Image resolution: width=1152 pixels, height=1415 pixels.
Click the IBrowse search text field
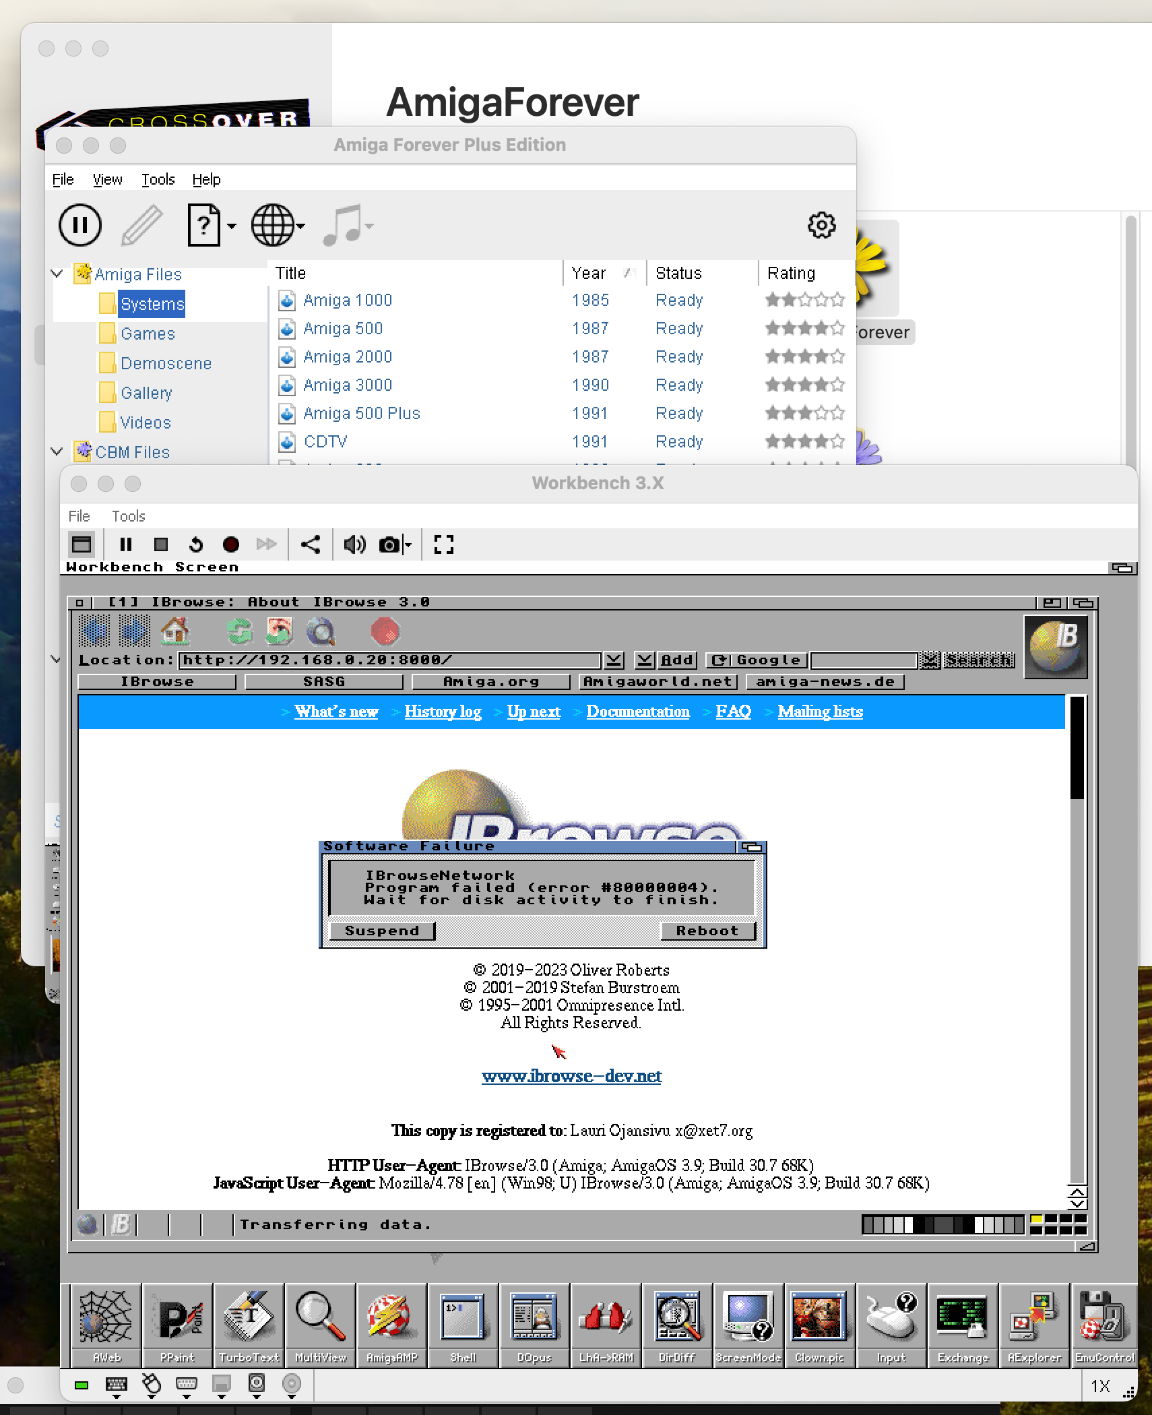pos(864,660)
